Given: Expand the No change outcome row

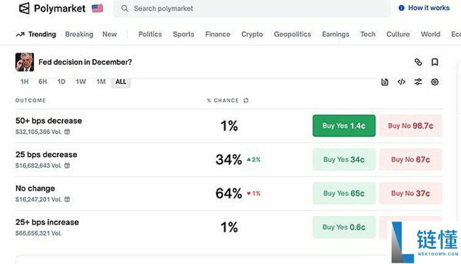Looking at the screenshot, I should 35,188.
